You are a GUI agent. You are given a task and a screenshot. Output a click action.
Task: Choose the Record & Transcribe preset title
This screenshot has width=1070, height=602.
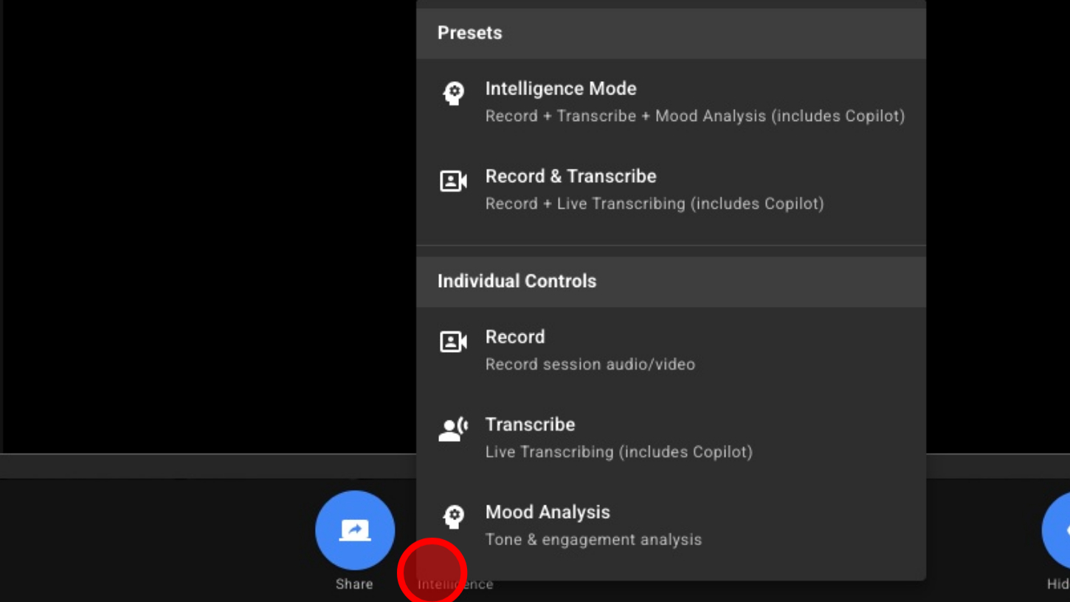pos(570,176)
